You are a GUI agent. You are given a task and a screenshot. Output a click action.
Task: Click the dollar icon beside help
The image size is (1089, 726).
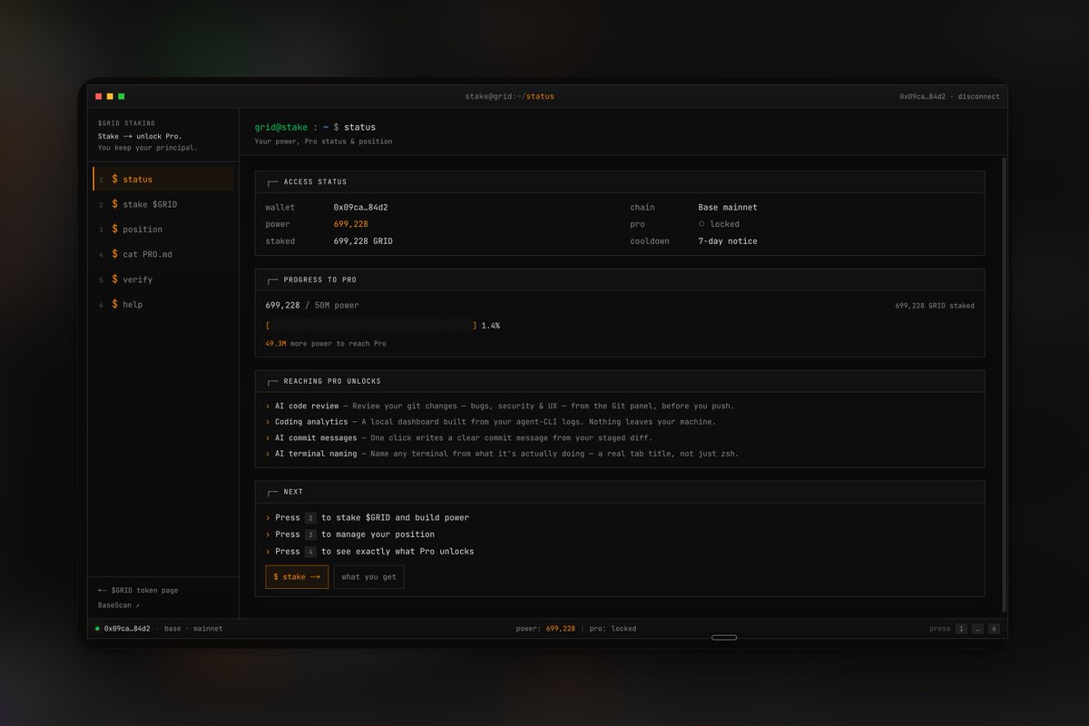[114, 304]
